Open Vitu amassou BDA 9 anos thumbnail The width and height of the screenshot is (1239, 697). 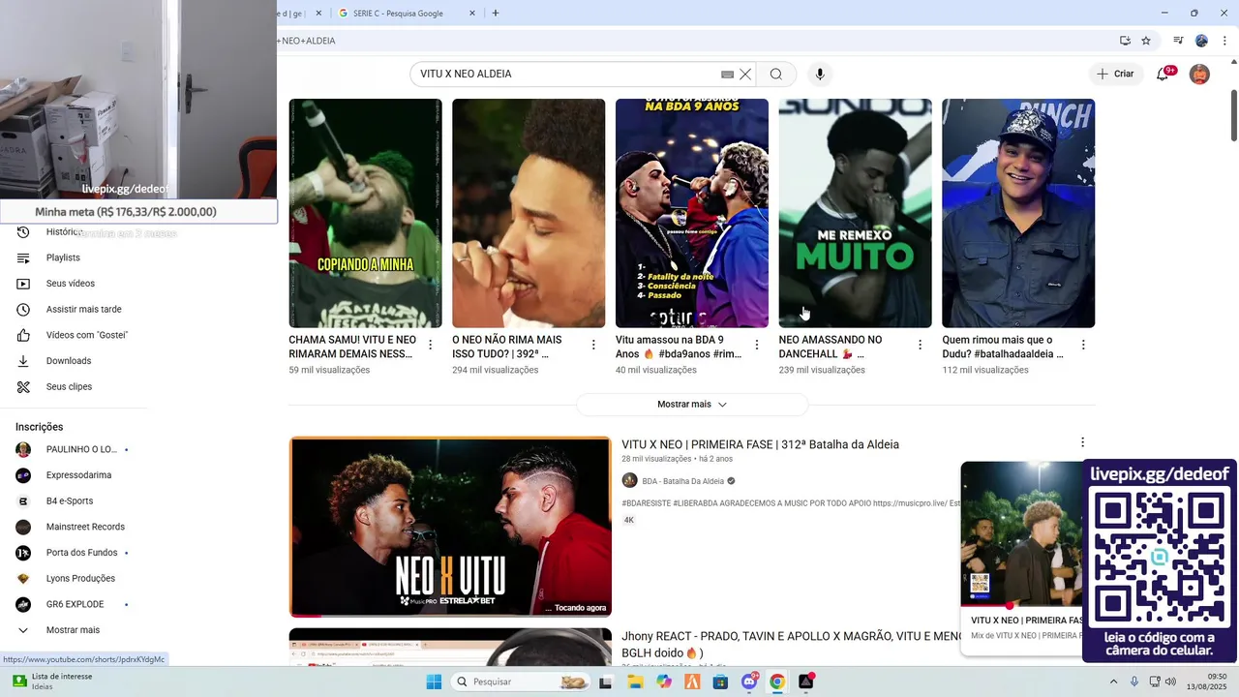coord(692,213)
